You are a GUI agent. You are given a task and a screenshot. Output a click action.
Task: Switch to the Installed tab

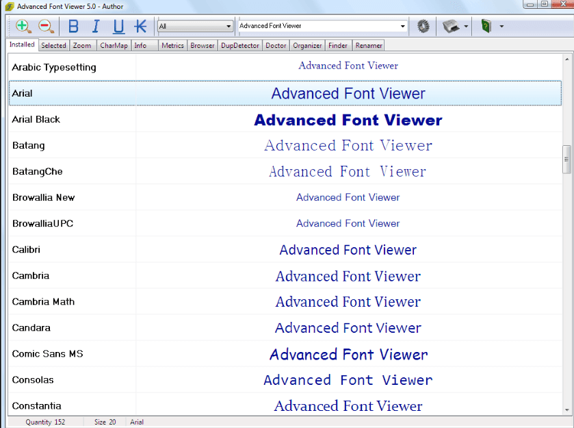click(22, 45)
